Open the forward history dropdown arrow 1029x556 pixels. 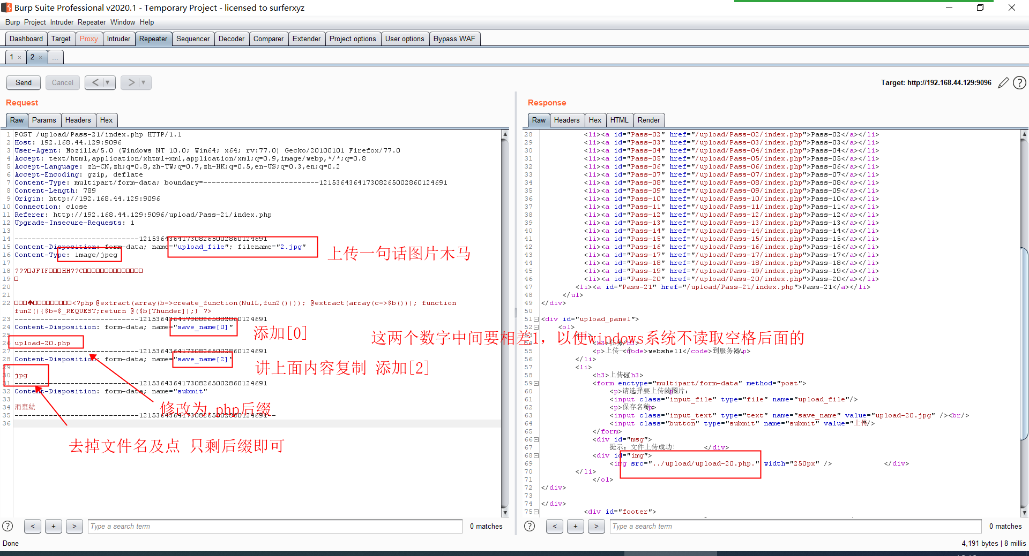tap(144, 82)
